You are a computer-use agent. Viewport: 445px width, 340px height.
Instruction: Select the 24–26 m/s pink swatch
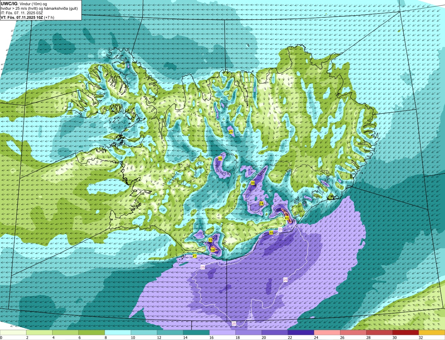(327, 333)
